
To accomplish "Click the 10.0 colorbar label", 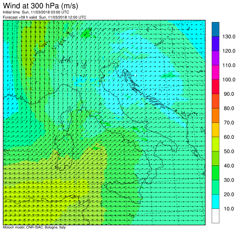I will click(x=229, y=209).
